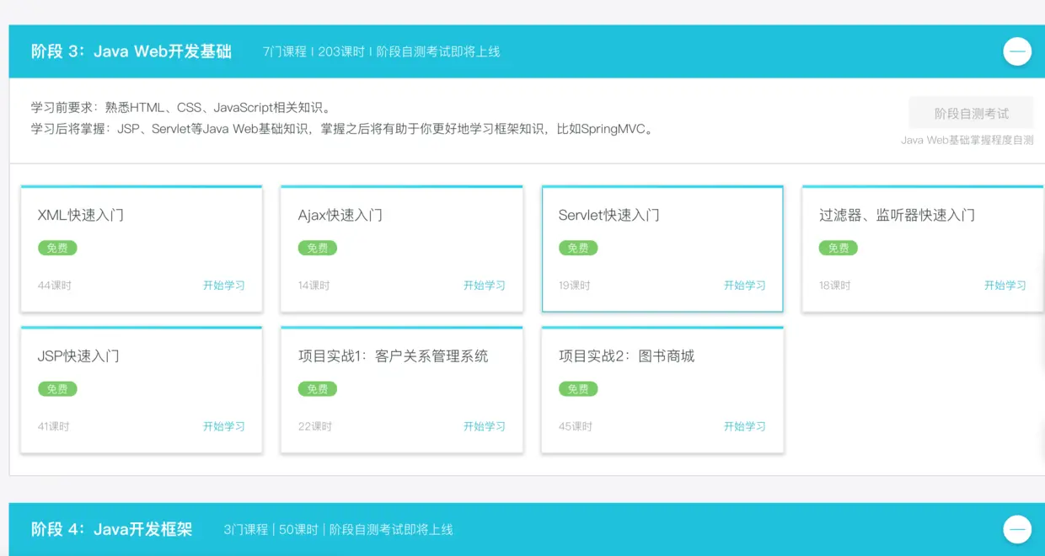Click the Java Web基础掌握程度自测 caption

967,140
